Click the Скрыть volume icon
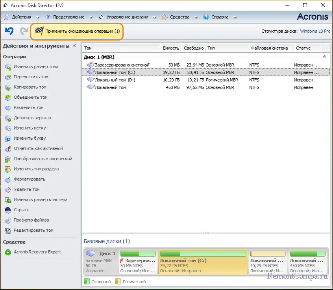The image size is (333, 290). coord(8,210)
